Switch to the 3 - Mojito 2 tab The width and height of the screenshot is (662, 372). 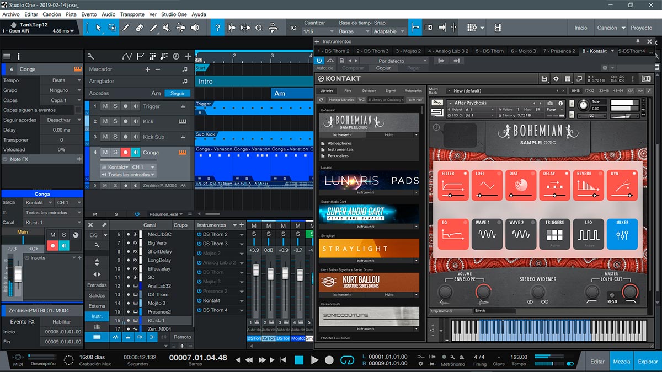point(408,51)
